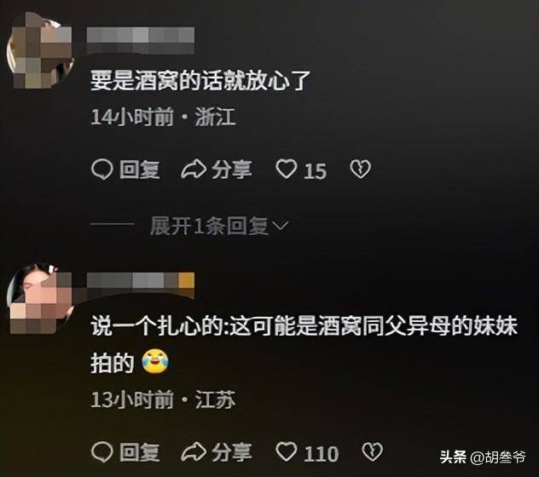Dislike the Zhejiang comment via broken heart
The image size is (539, 477).
[x=360, y=169]
